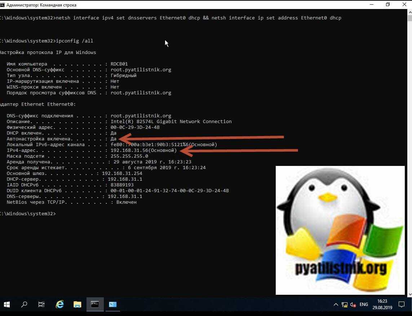Switch ENG input language indicator
412x316 pixels.
[x=364, y=304]
